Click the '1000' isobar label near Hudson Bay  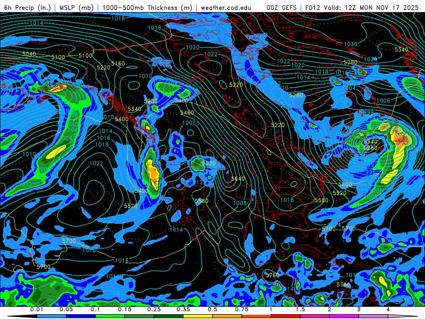[342, 100]
